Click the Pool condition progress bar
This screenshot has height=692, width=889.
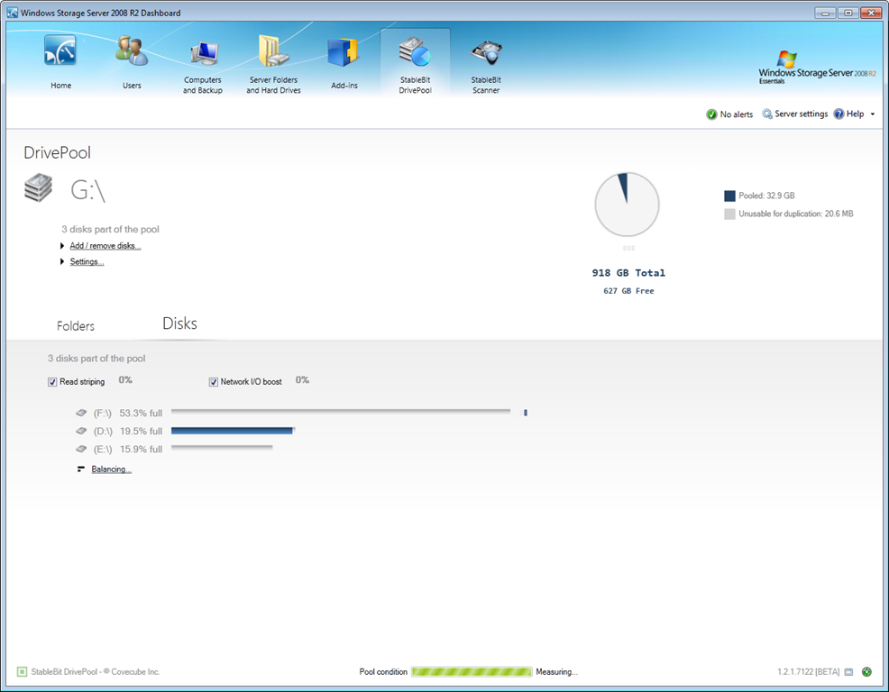pos(472,671)
